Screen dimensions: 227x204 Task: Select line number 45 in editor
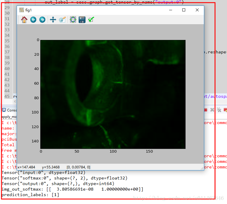pyautogui.click(x=7, y=96)
